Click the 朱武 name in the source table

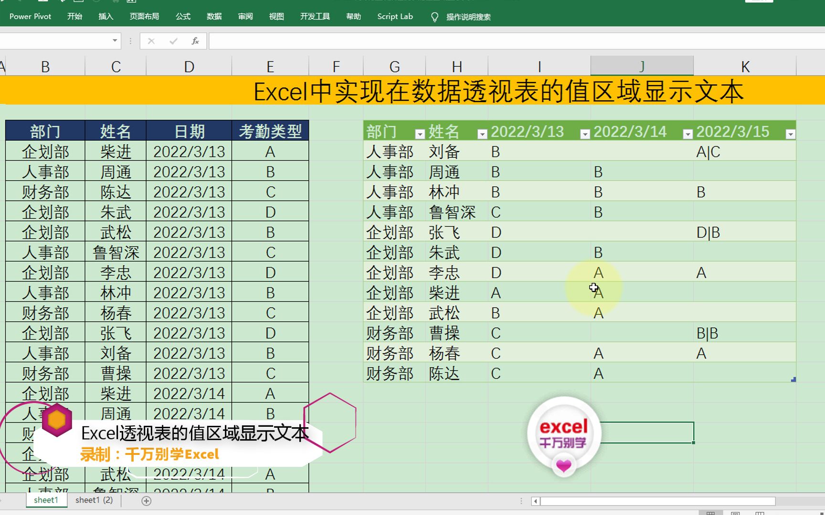coord(116,212)
